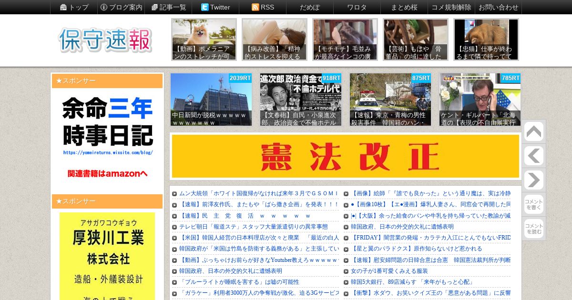Open link 【大阪】余った給食のパンや牛乳を持ち帰って
Screen dimensions: 572x300
tap(430, 216)
